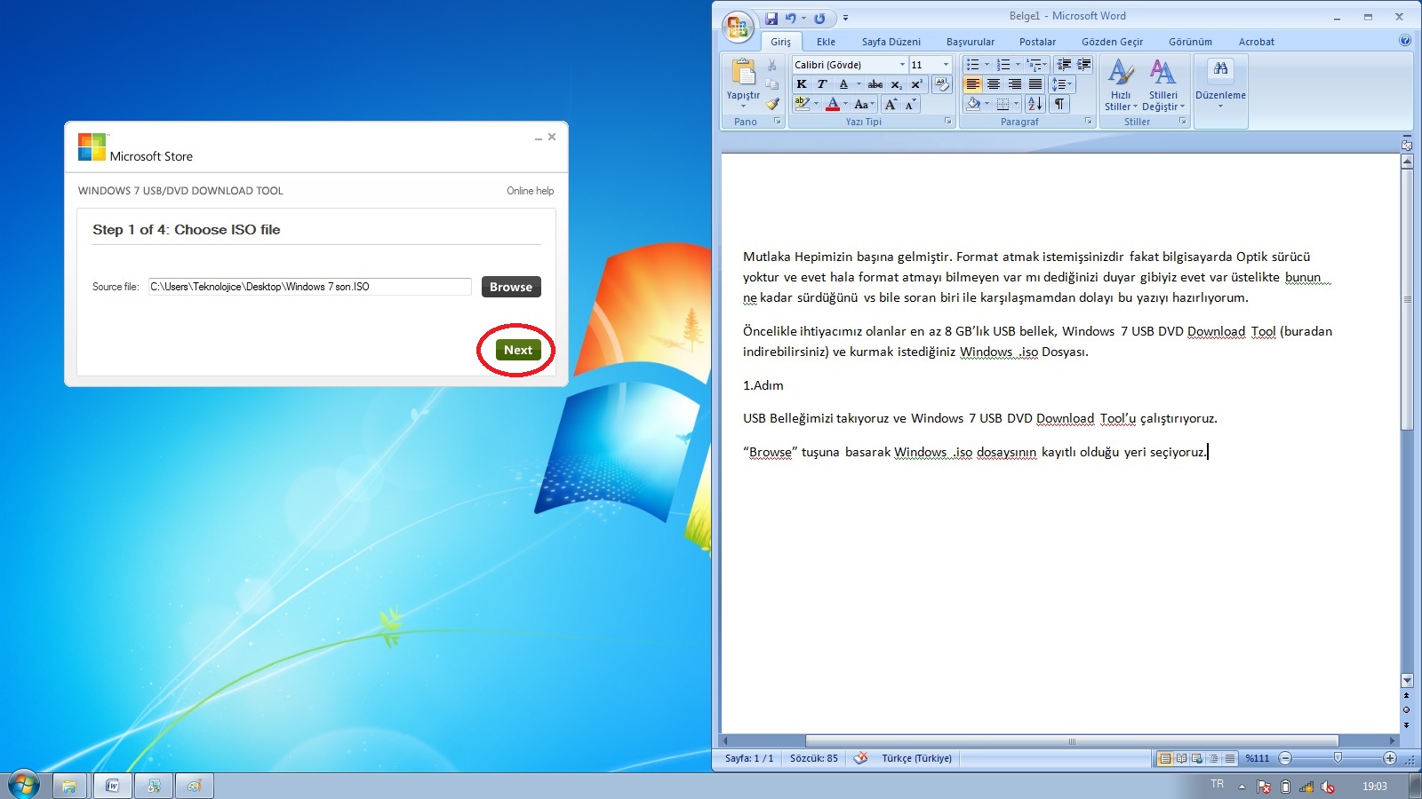Switch to Print Layout view in status bar

1164,758
